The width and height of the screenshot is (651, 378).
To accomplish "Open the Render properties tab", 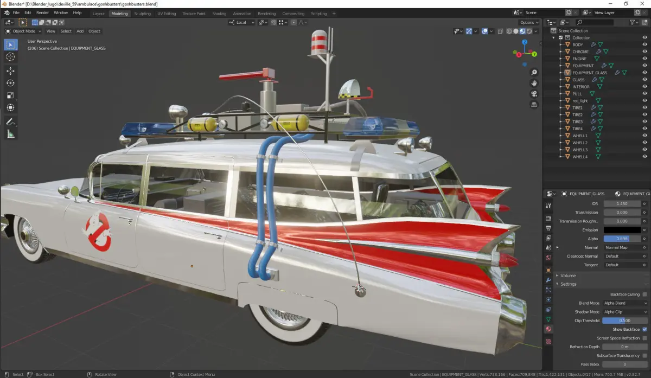I will coord(548,217).
